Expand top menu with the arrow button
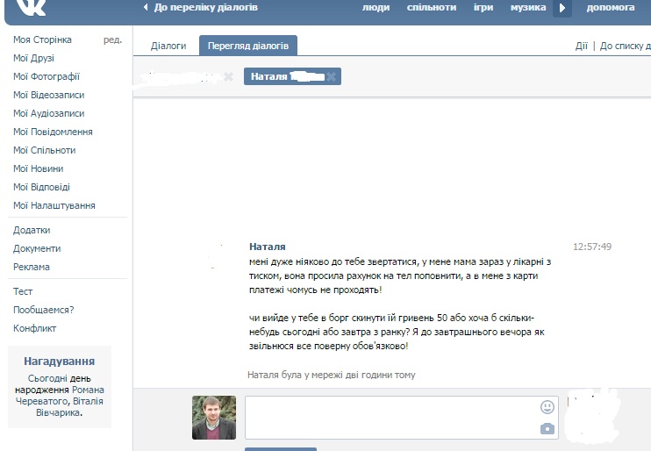Image resolution: width=651 pixels, height=451 pixels. (x=562, y=8)
